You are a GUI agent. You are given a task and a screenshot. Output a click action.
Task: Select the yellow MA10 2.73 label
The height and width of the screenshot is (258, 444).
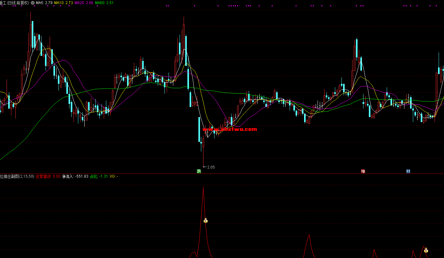(x=64, y=3)
